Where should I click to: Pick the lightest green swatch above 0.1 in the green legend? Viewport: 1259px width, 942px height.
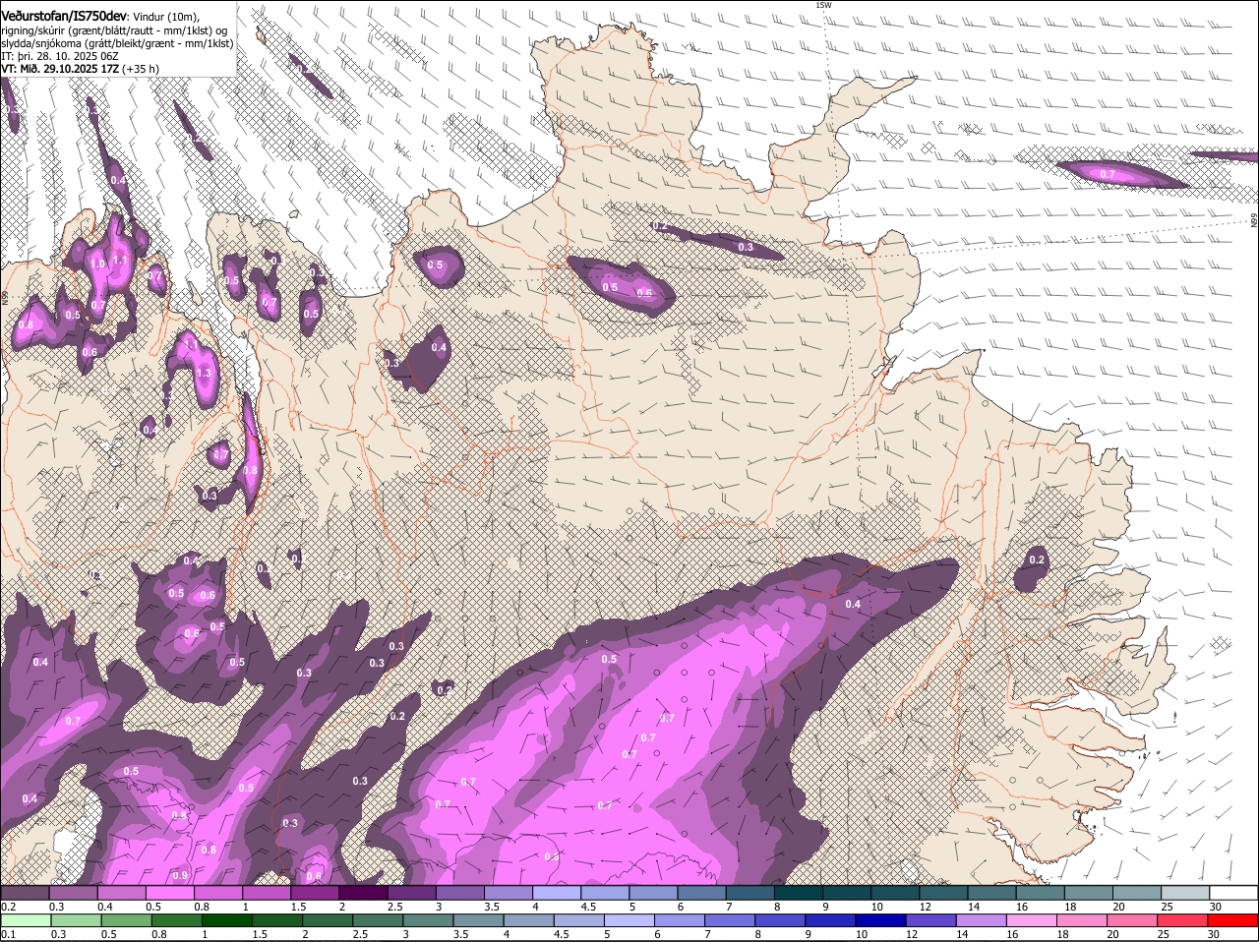tap(26, 921)
